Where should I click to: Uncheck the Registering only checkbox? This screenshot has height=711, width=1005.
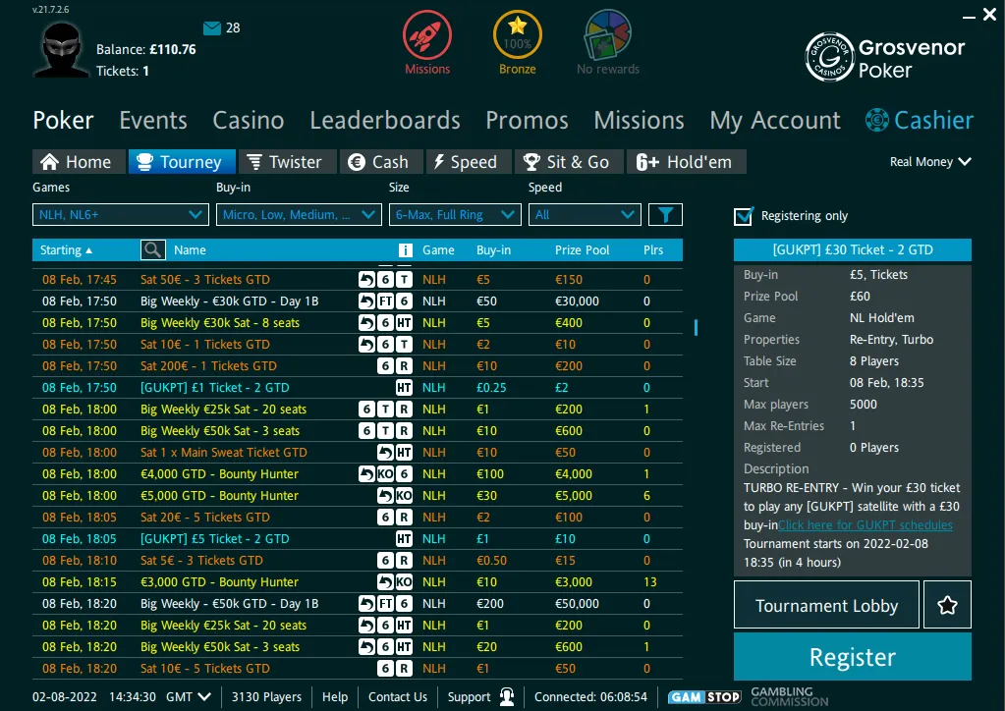(x=744, y=216)
